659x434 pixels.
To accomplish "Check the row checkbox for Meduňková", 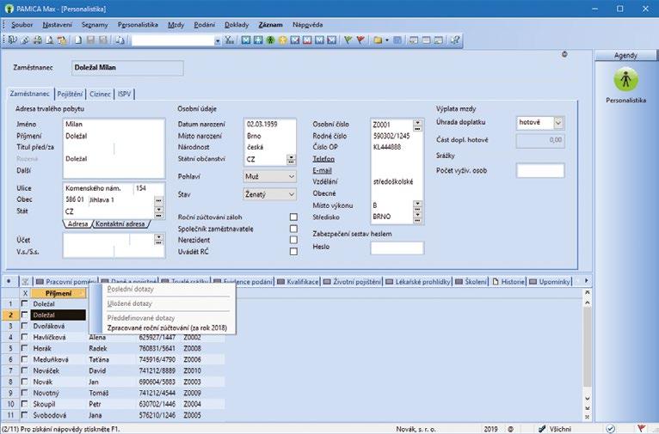I will click(x=25, y=359).
